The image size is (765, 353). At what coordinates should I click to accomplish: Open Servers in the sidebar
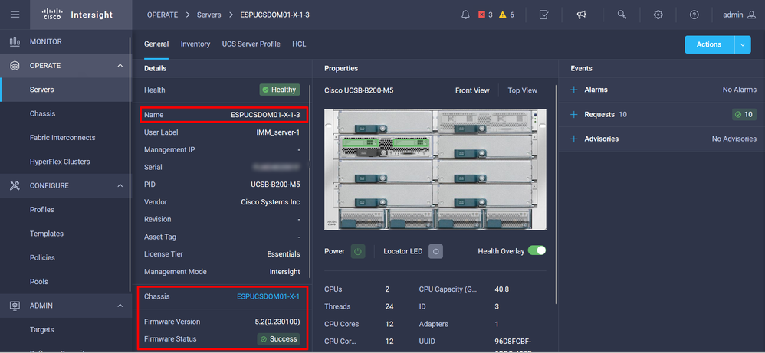pos(65,90)
